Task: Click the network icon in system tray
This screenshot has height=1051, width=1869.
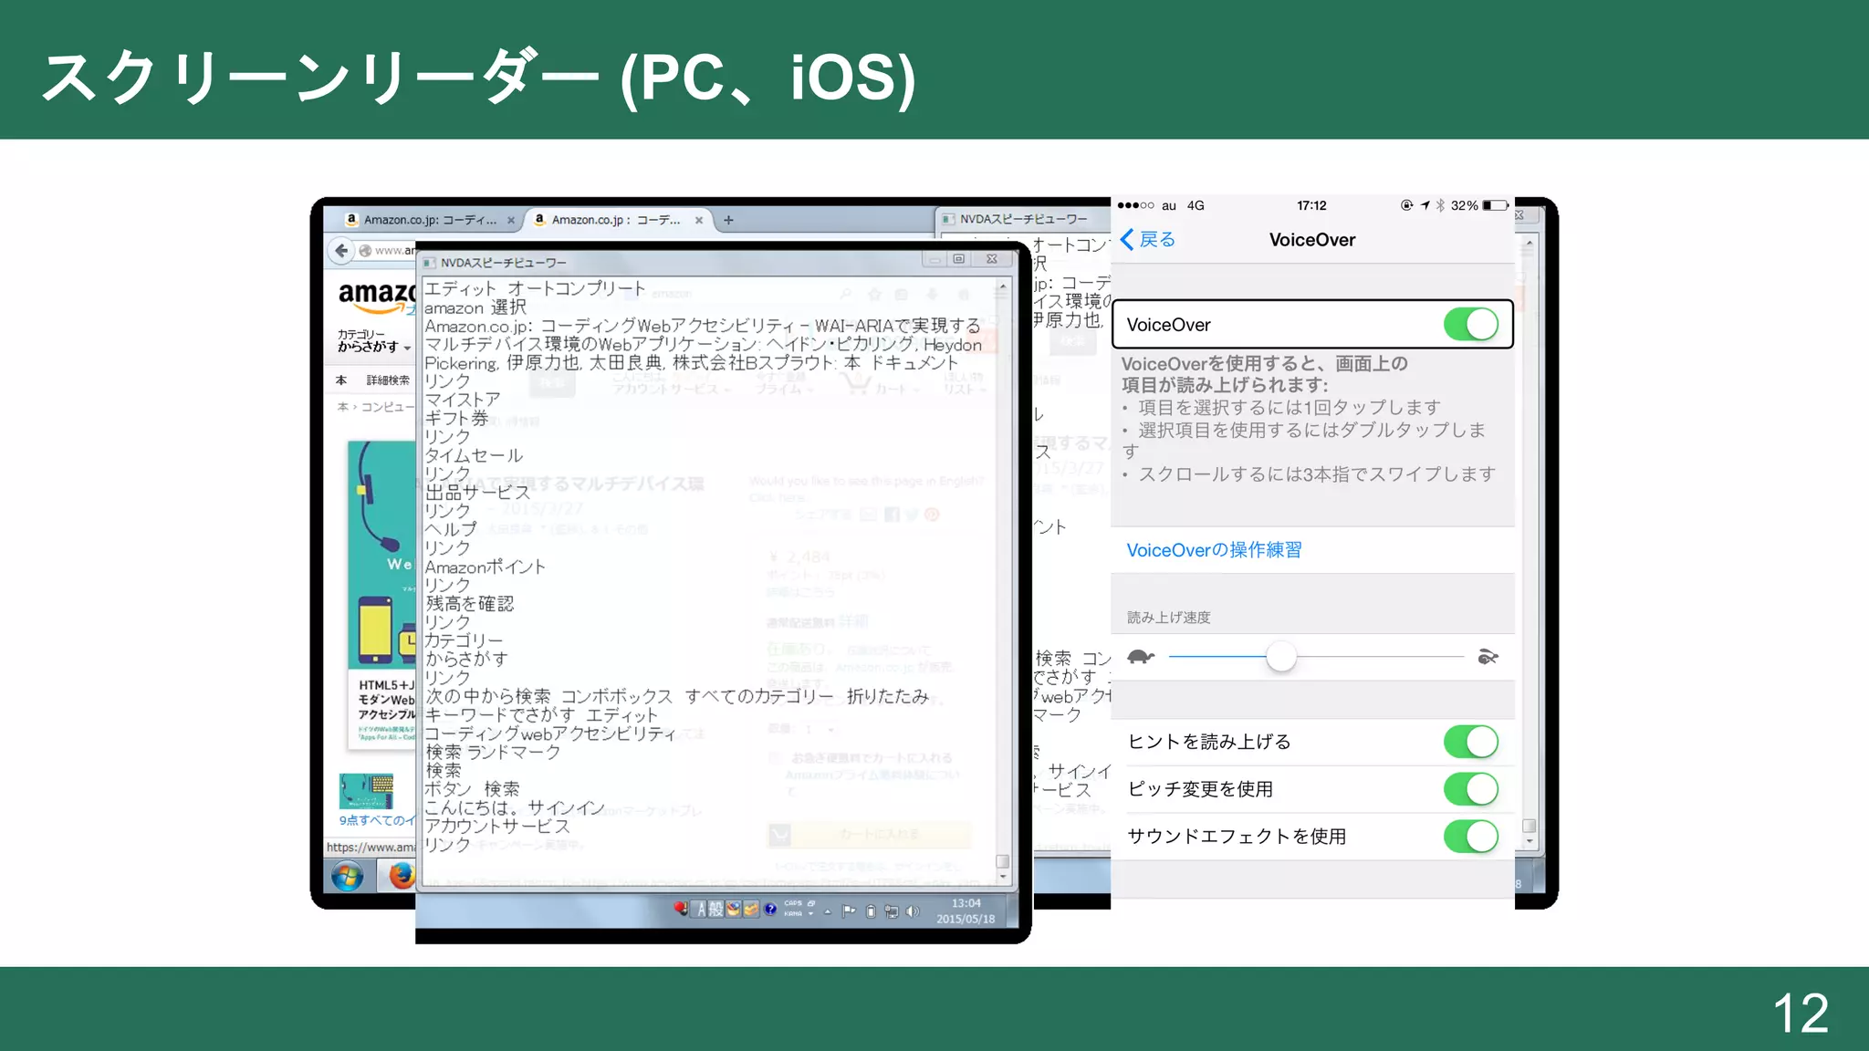Action: 892,911
